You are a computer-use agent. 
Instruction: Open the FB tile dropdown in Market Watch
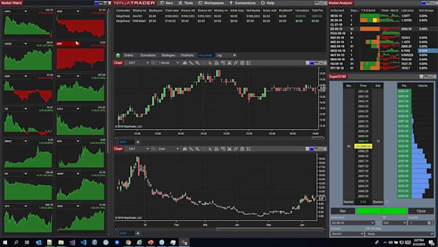pyautogui.click(x=78, y=76)
